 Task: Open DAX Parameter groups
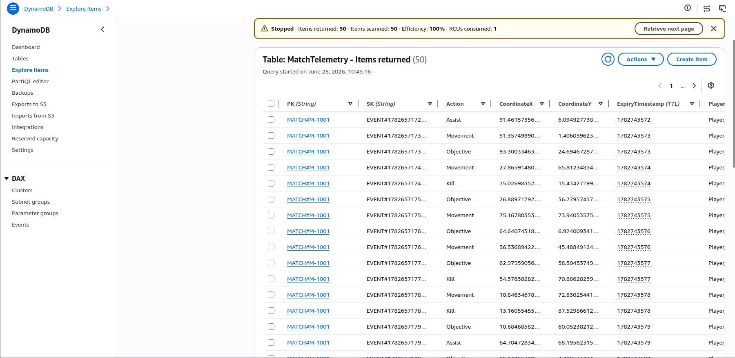coord(35,213)
